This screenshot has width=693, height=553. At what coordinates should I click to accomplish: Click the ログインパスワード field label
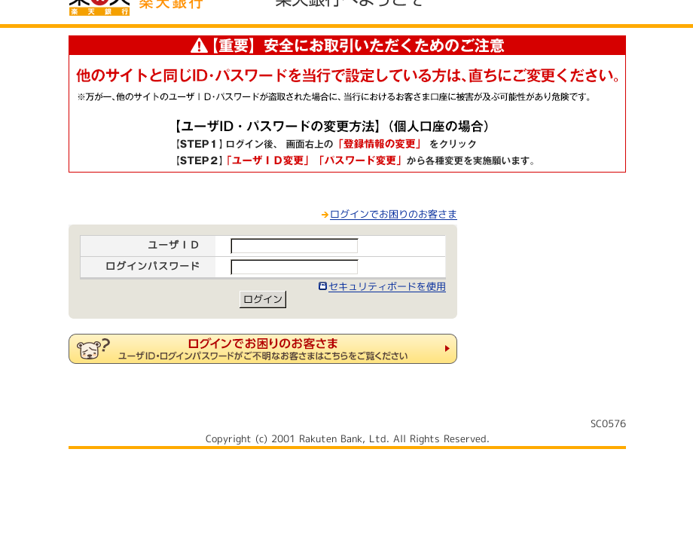152,267
